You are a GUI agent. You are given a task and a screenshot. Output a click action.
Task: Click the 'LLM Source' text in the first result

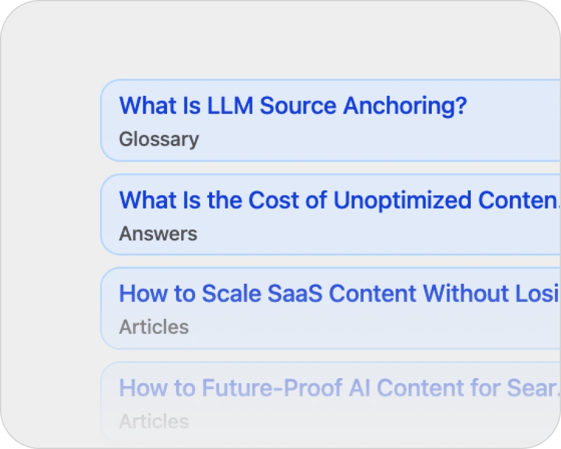272,106
